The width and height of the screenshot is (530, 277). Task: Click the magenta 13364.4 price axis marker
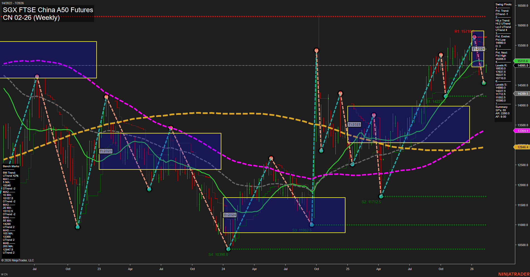click(523, 130)
